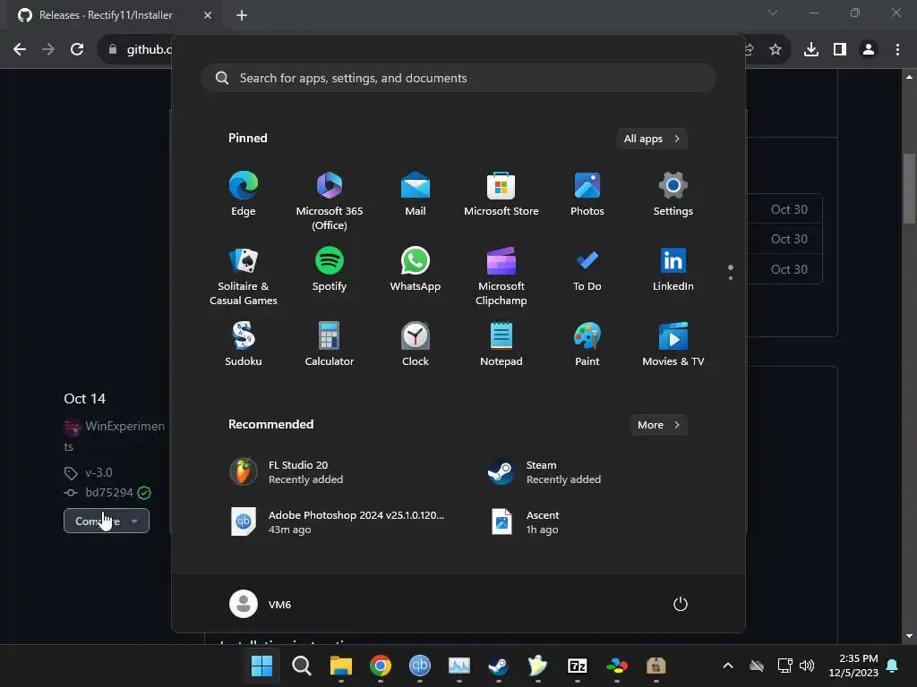Open the notifications bell
Image resolution: width=917 pixels, height=687 pixels.
[x=893, y=666]
